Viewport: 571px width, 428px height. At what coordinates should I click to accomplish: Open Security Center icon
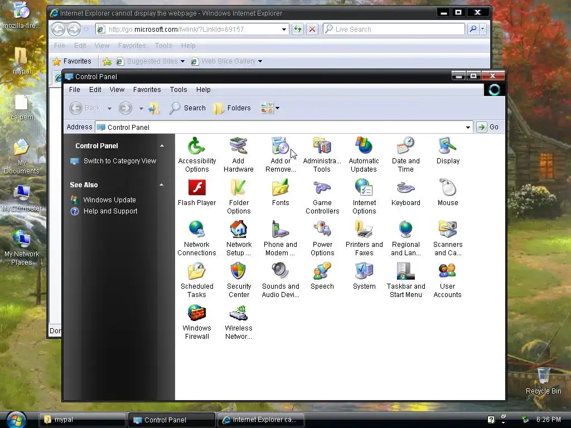(239, 280)
